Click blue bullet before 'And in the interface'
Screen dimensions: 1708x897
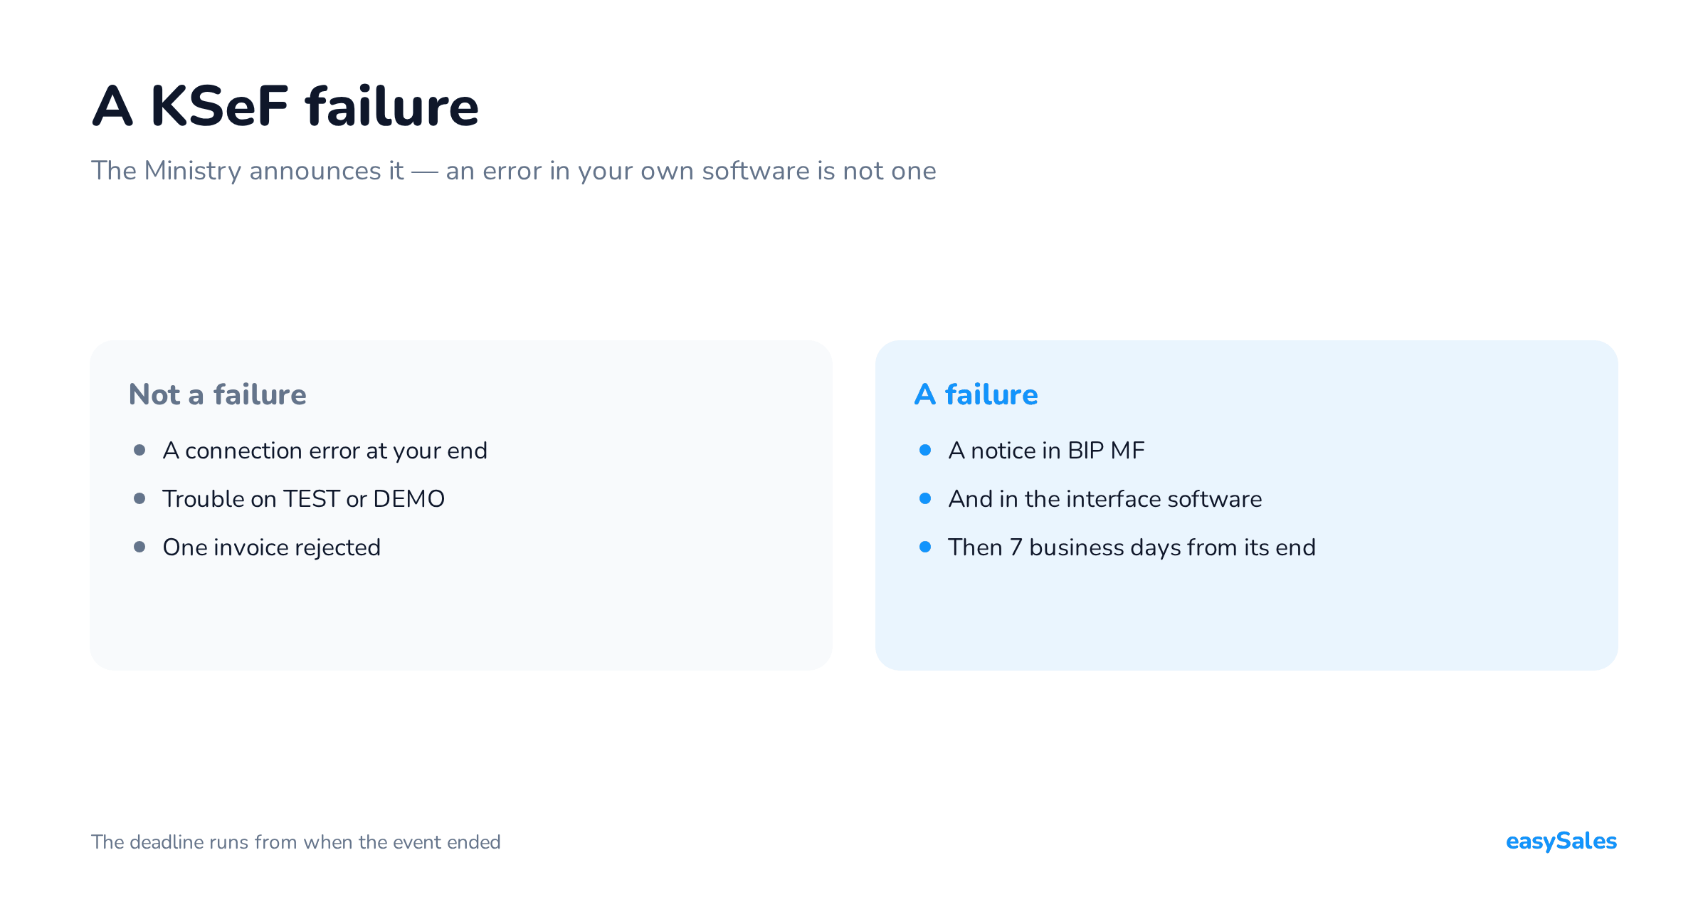pos(925,498)
